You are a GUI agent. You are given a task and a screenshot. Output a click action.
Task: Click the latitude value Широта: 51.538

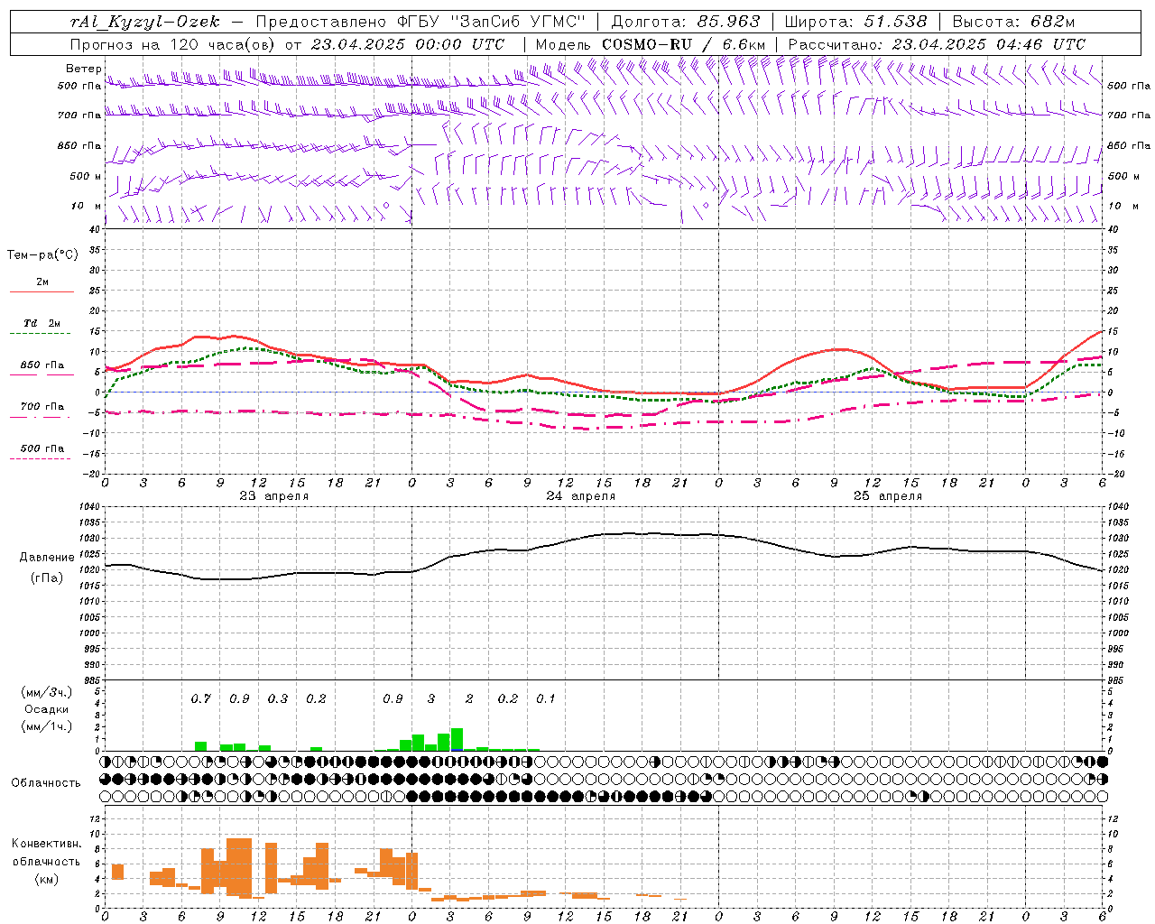(855, 22)
